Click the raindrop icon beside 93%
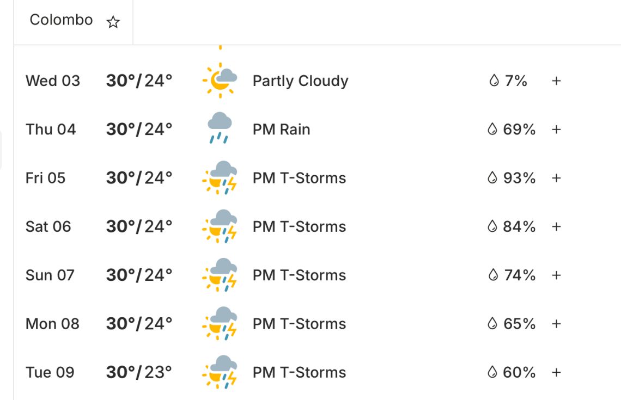 [x=492, y=178]
